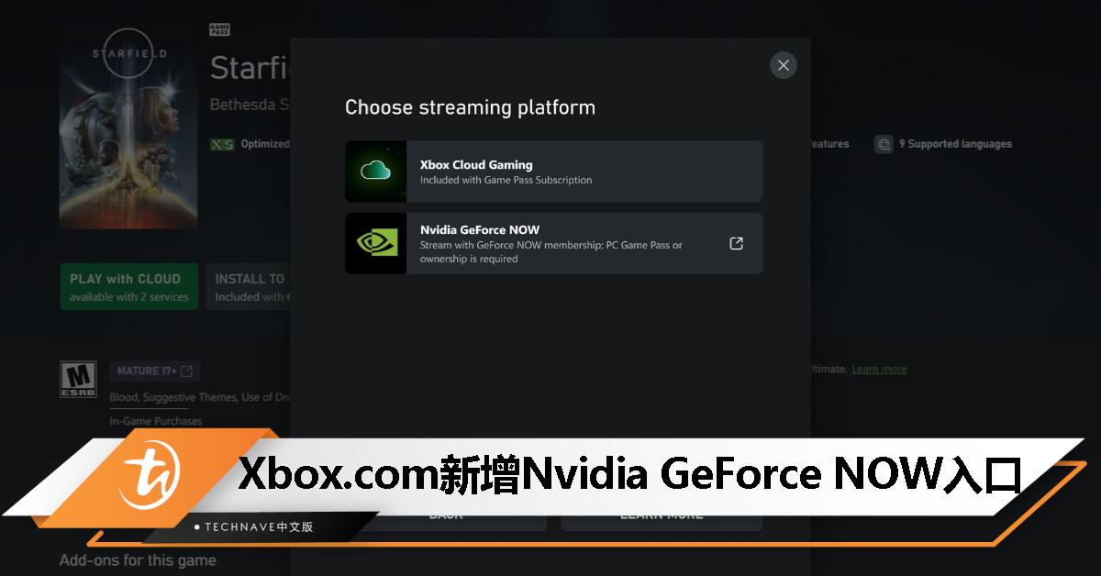Choose Xbox Cloud Gaming option
The width and height of the screenshot is (1101, 576).
coord(553,172)
